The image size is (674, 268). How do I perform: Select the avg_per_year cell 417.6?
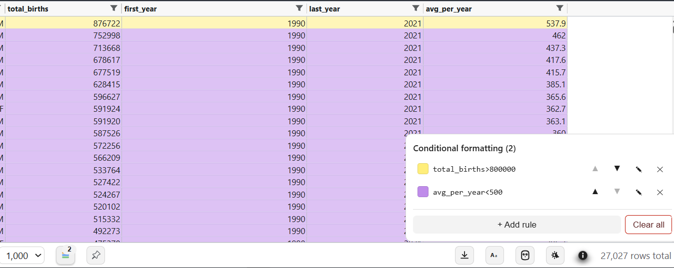495,60
